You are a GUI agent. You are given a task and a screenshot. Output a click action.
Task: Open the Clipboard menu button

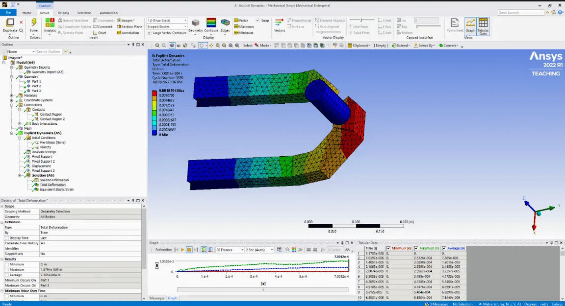point(359,46)
